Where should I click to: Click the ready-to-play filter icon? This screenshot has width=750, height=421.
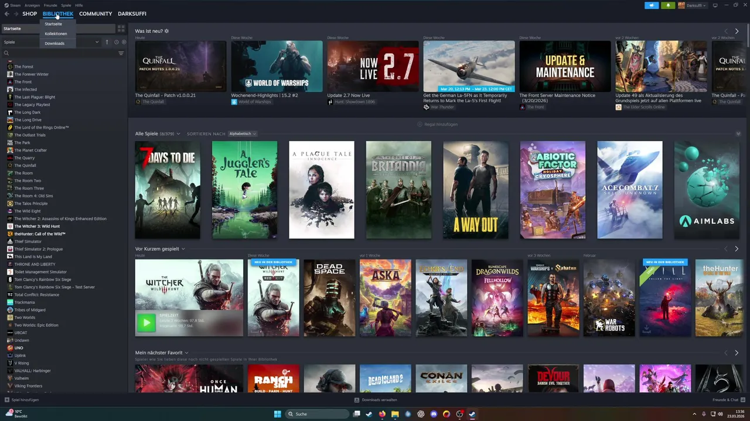pyautogui.click(x=124, y=42)
